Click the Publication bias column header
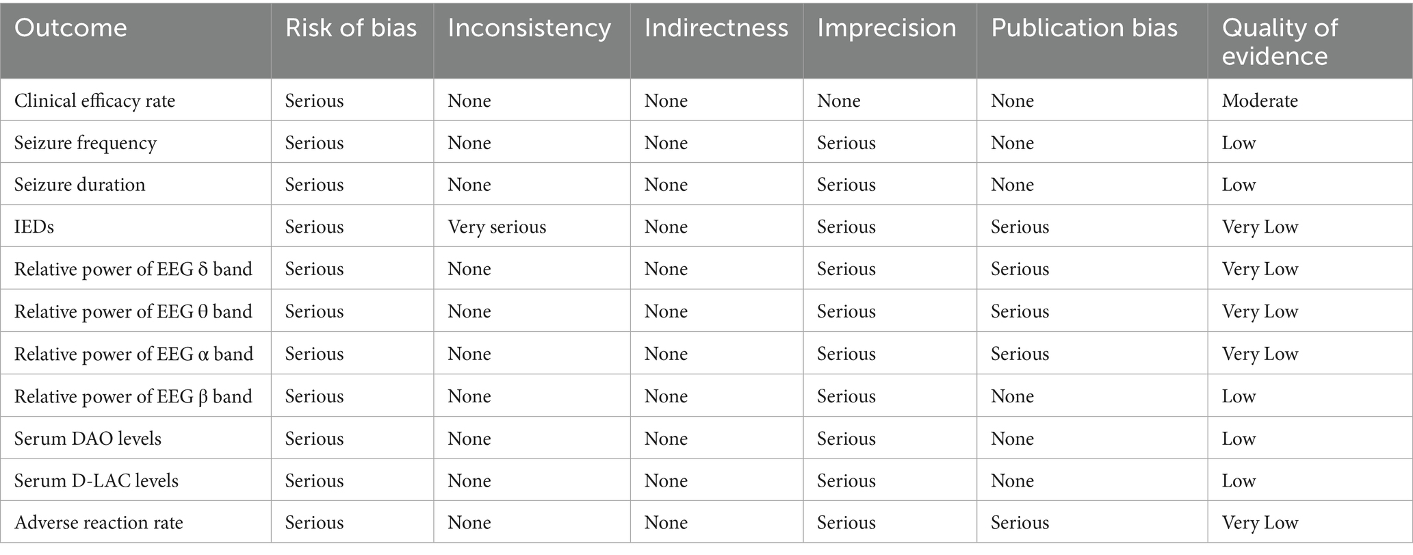 click(1084, 28)
